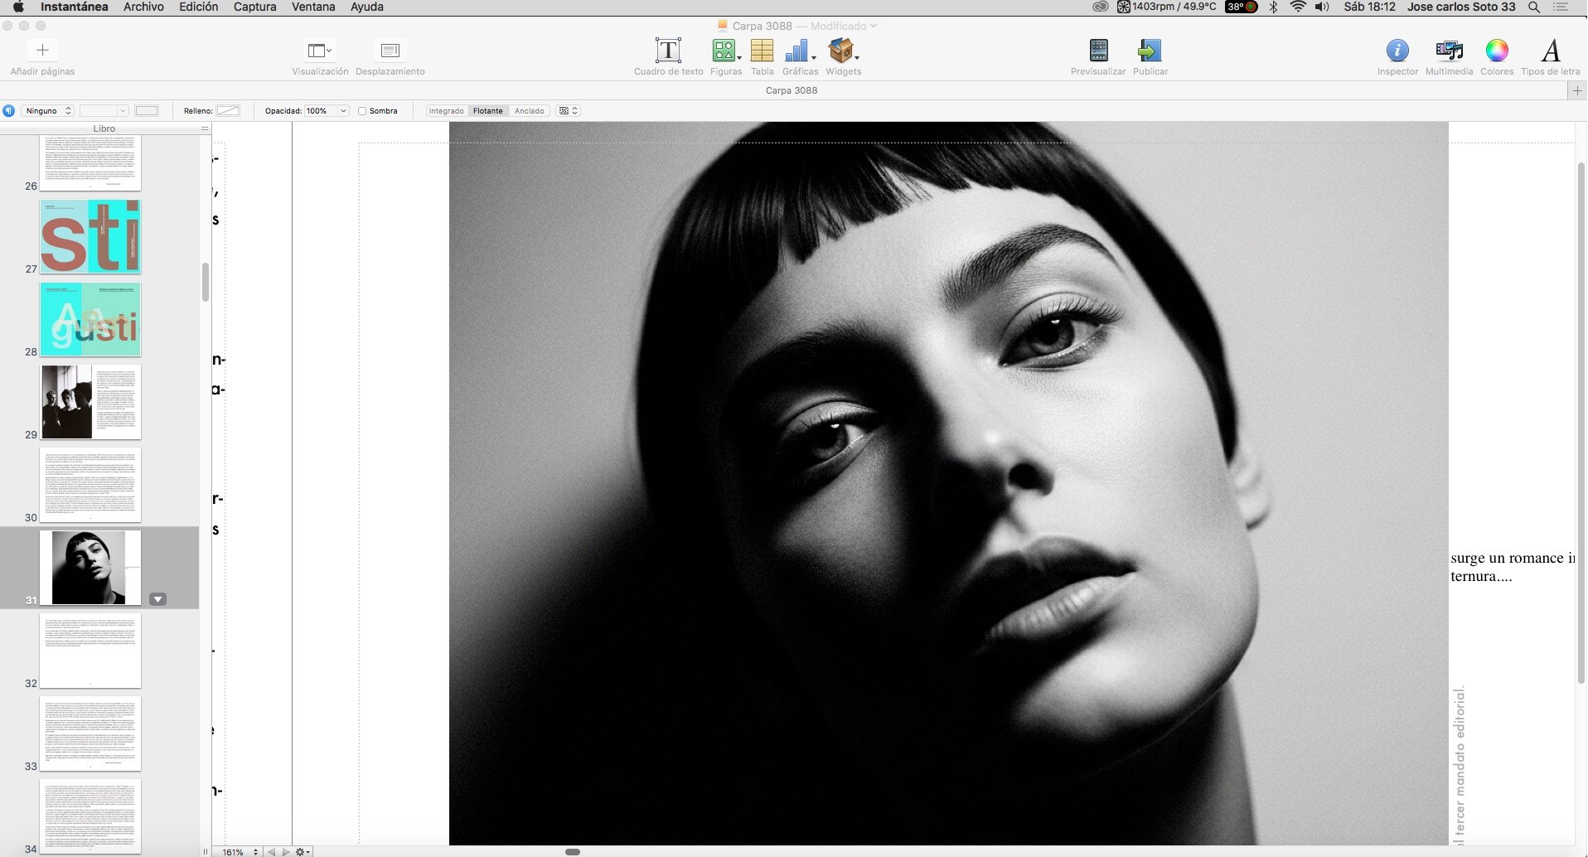Open the Ninguno style dropdown

48,111
